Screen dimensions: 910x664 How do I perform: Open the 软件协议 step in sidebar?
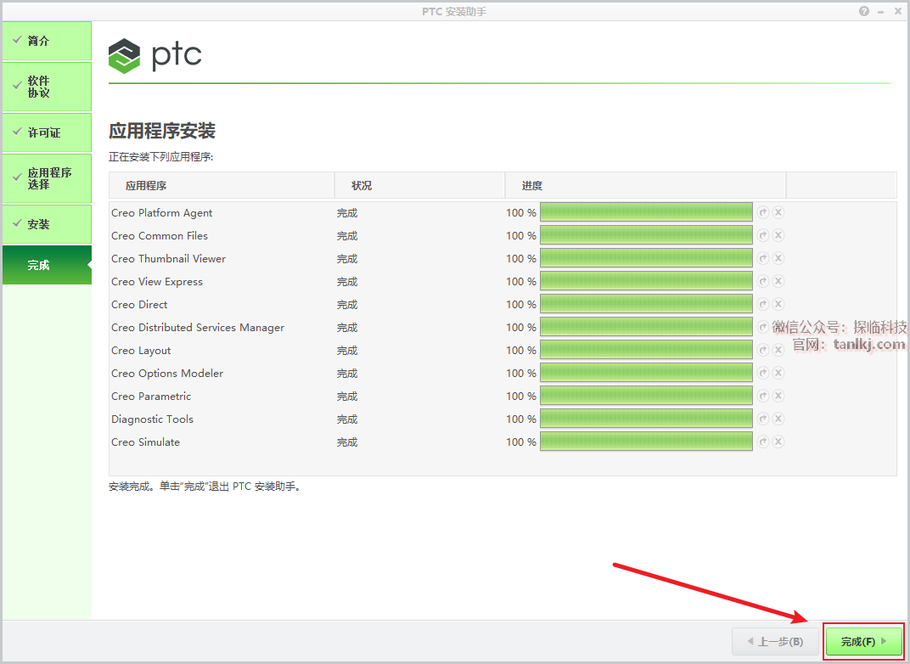coord(47,87)
